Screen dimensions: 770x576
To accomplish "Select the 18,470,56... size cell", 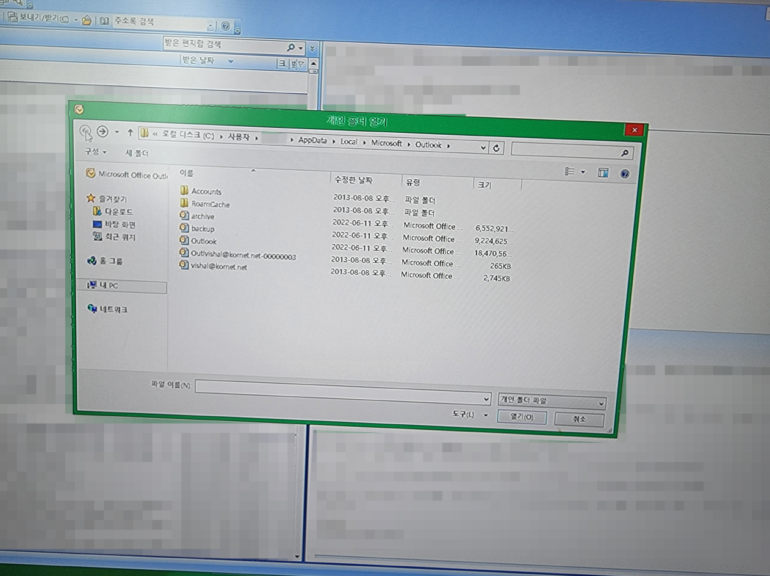I will [493, 253].
